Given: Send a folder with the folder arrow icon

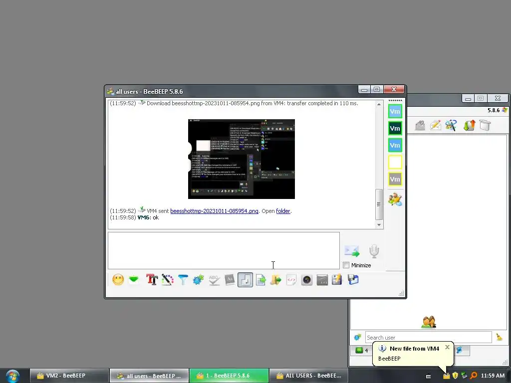Looking at the screenshot, I should (x=275, y=279).
